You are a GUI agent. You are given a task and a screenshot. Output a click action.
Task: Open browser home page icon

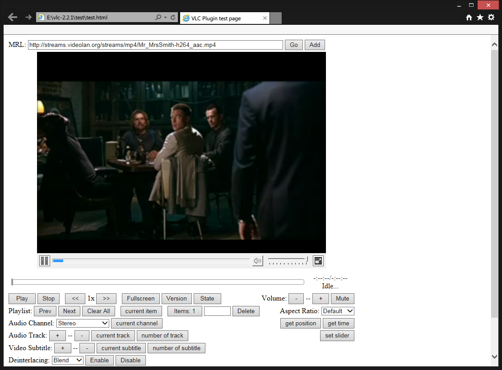pos(469,17)
